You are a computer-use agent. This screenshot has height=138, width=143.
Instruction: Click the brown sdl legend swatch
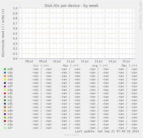(x=5, y=107)
